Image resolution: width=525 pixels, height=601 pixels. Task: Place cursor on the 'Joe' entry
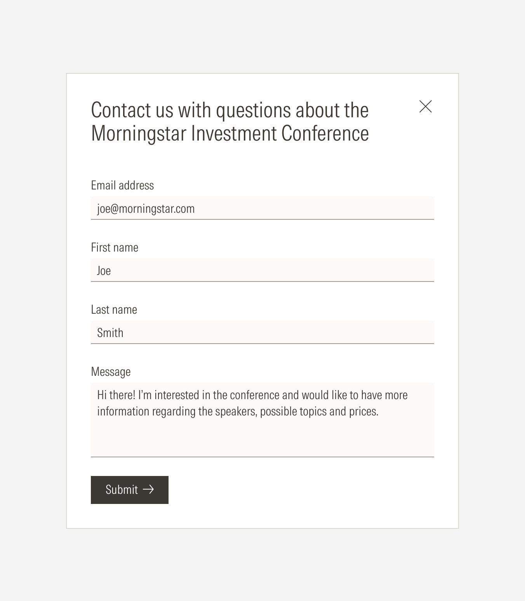pos(104,271)
